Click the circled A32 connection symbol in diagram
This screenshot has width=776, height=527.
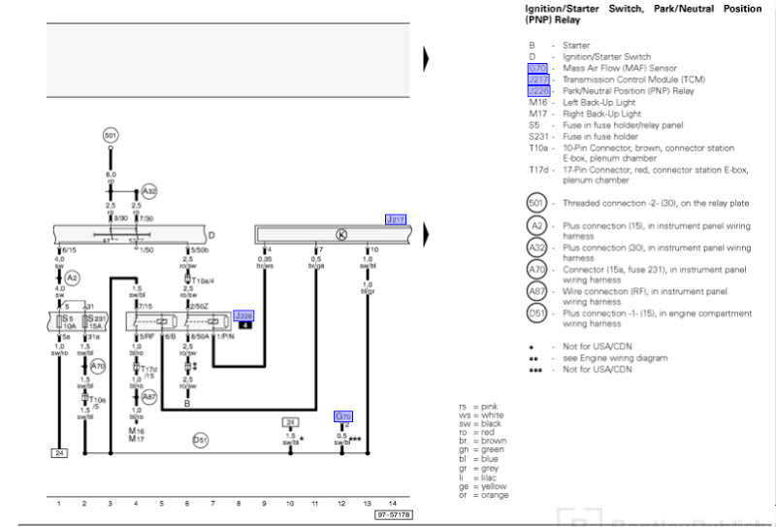tap(149, 191)
